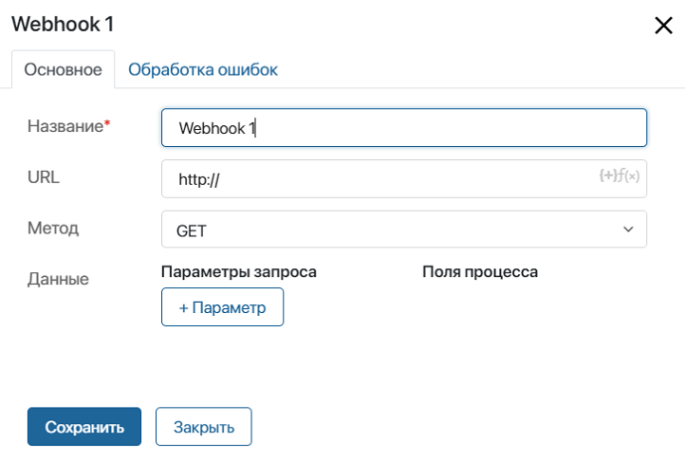
Task: Add a request parameter with + Параметр
Action: (222, 306)
